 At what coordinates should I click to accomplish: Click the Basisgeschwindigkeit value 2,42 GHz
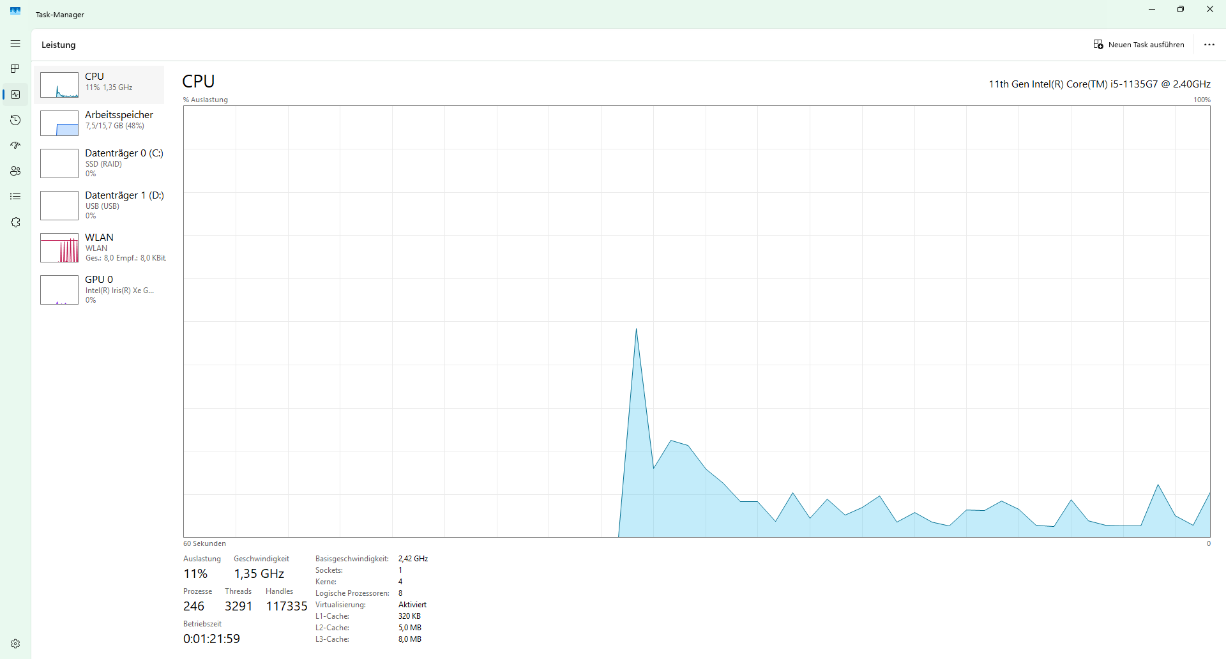coord(413,559)
